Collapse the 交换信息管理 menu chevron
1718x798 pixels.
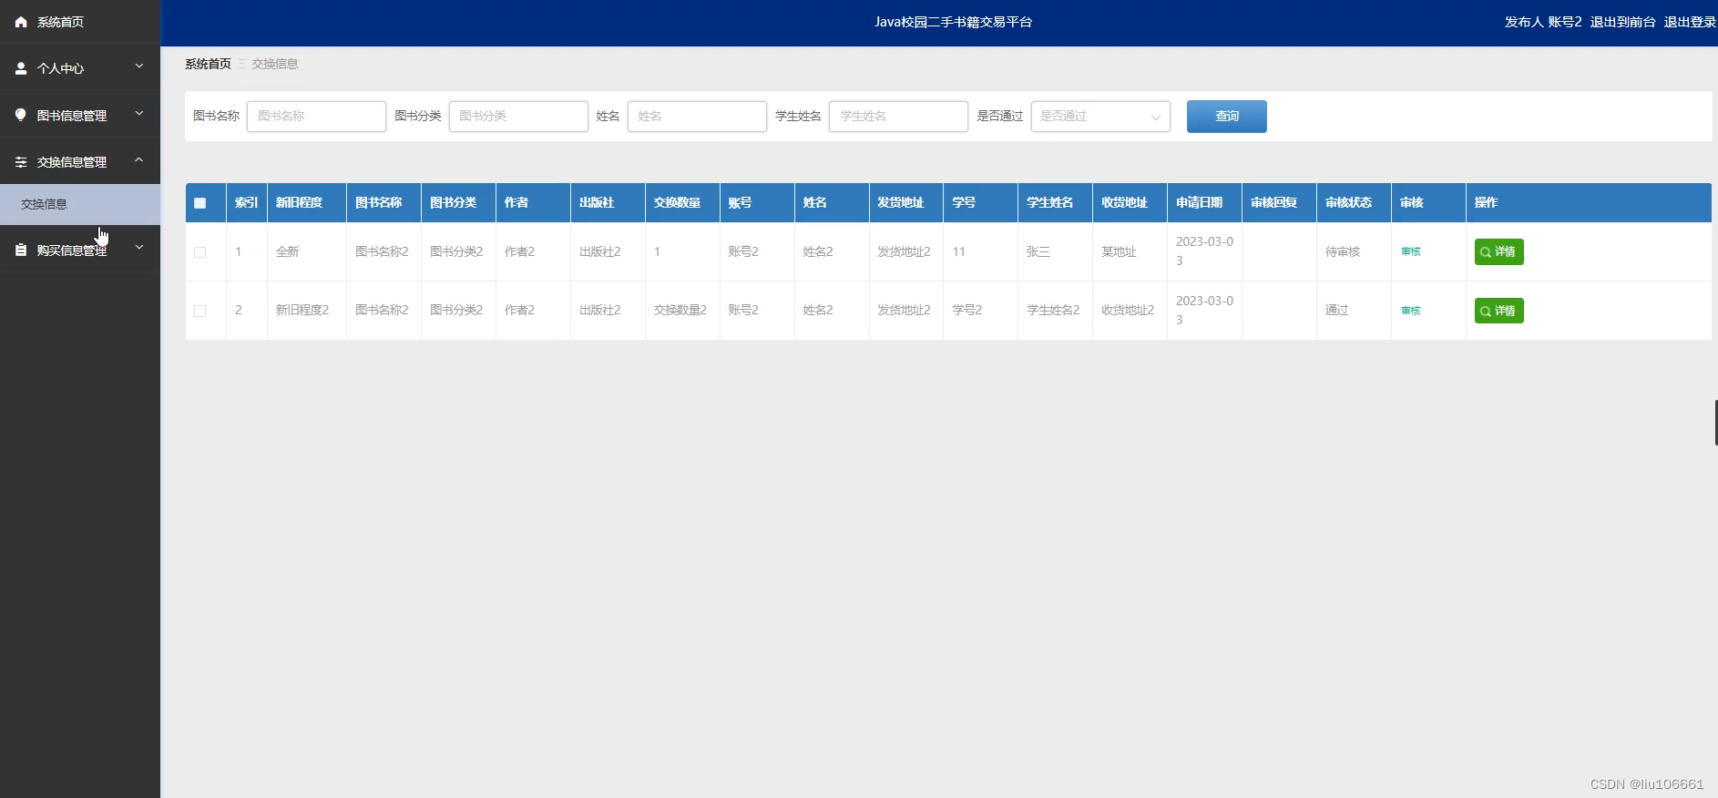point(139,160)
